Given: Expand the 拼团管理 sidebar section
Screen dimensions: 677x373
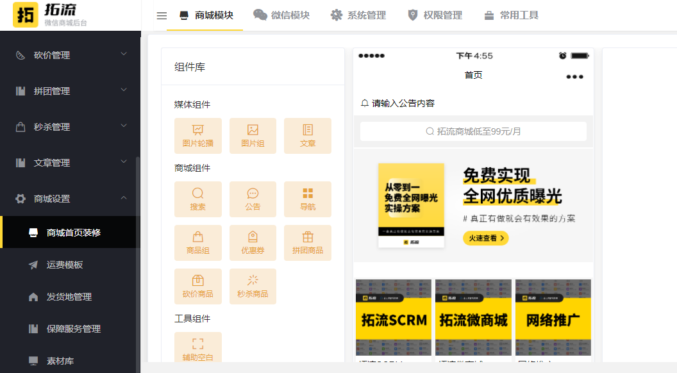Looking at the screenshot, I should [x=71, y=90].
